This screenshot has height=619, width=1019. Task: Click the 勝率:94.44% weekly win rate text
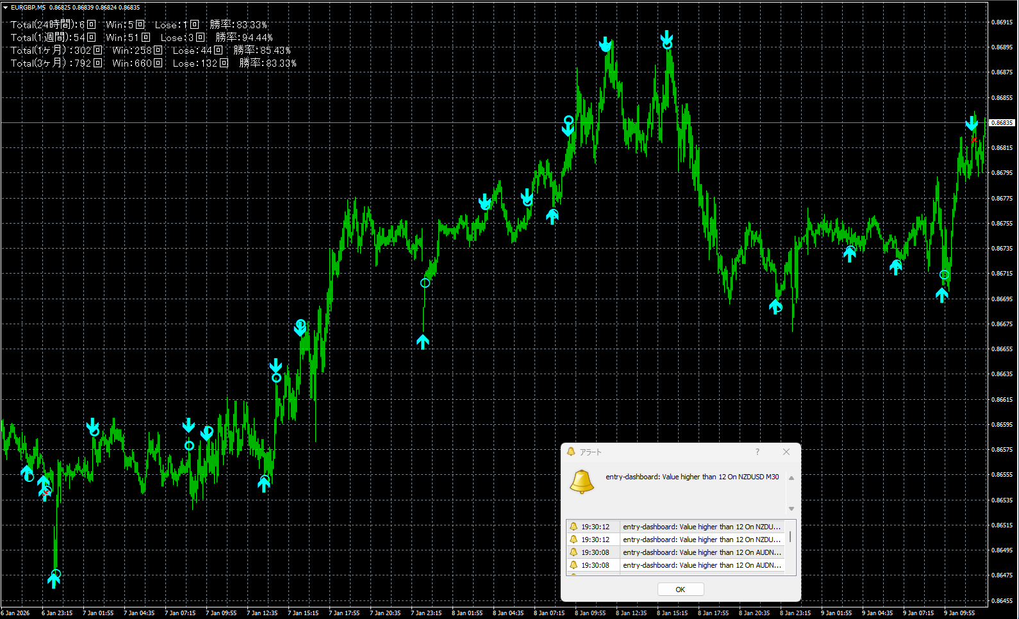(244, 37)
